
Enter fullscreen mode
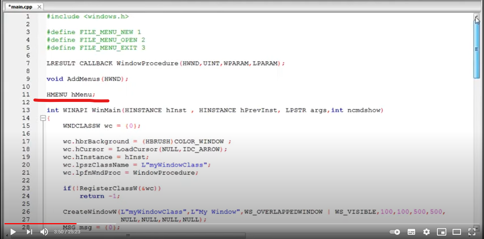pyautogui.click(x=472, y=232)
